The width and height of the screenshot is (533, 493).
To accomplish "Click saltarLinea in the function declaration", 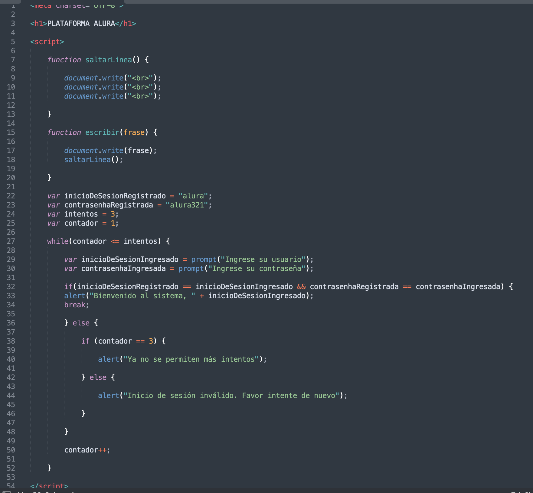I will [109, 60].
